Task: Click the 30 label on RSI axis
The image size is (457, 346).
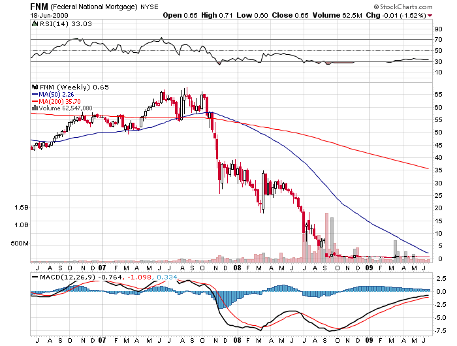Action: click(x=438, y=62)
